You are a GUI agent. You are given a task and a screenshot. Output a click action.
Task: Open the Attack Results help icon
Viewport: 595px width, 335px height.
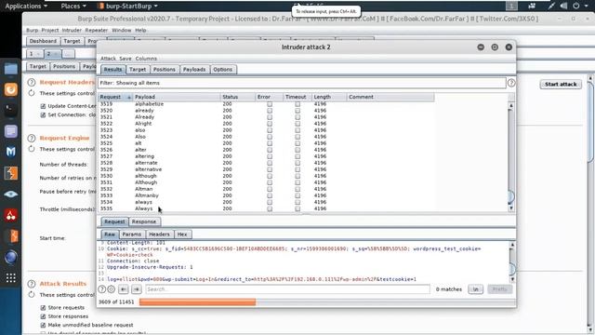(32, 284)
